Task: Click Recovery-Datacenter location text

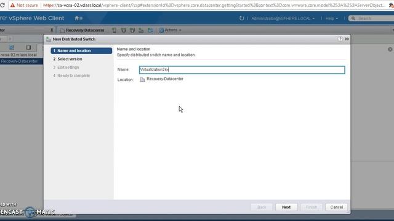Action: [x=165, y=79]
